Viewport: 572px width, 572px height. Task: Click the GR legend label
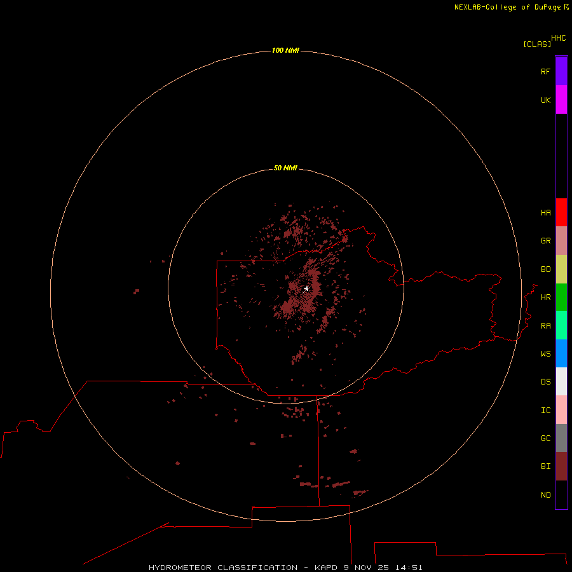545,241
